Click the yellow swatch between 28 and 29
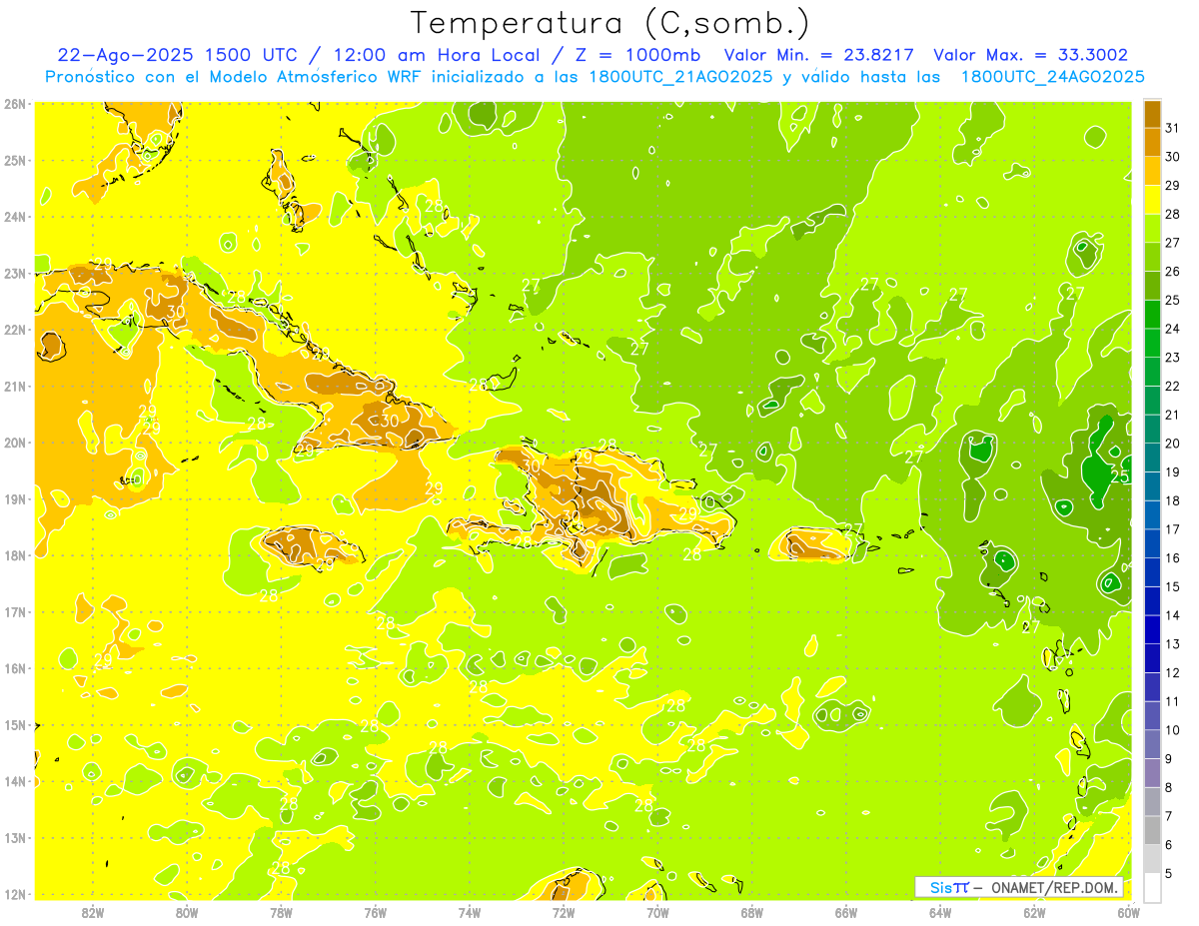1199x926 pixels. coord(1152,200)
